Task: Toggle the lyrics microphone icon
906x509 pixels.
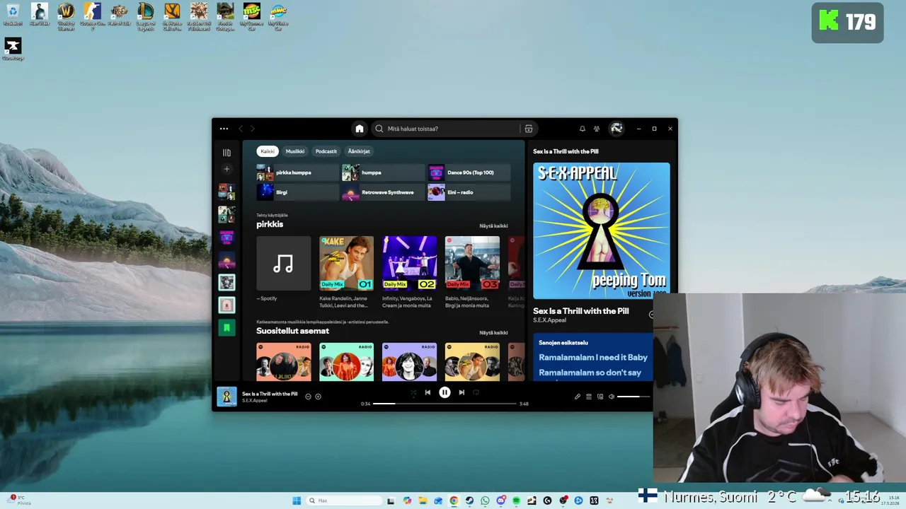Action: (x=577, y=397)
